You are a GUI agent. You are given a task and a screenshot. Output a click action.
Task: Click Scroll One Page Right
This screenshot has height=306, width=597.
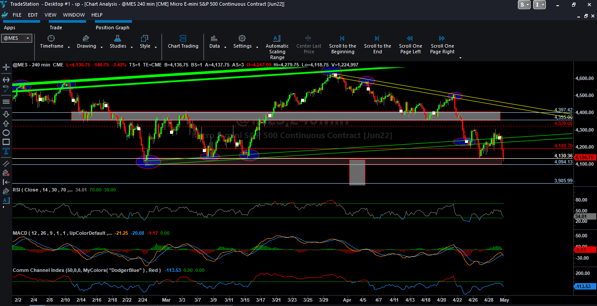pos(442,45)
